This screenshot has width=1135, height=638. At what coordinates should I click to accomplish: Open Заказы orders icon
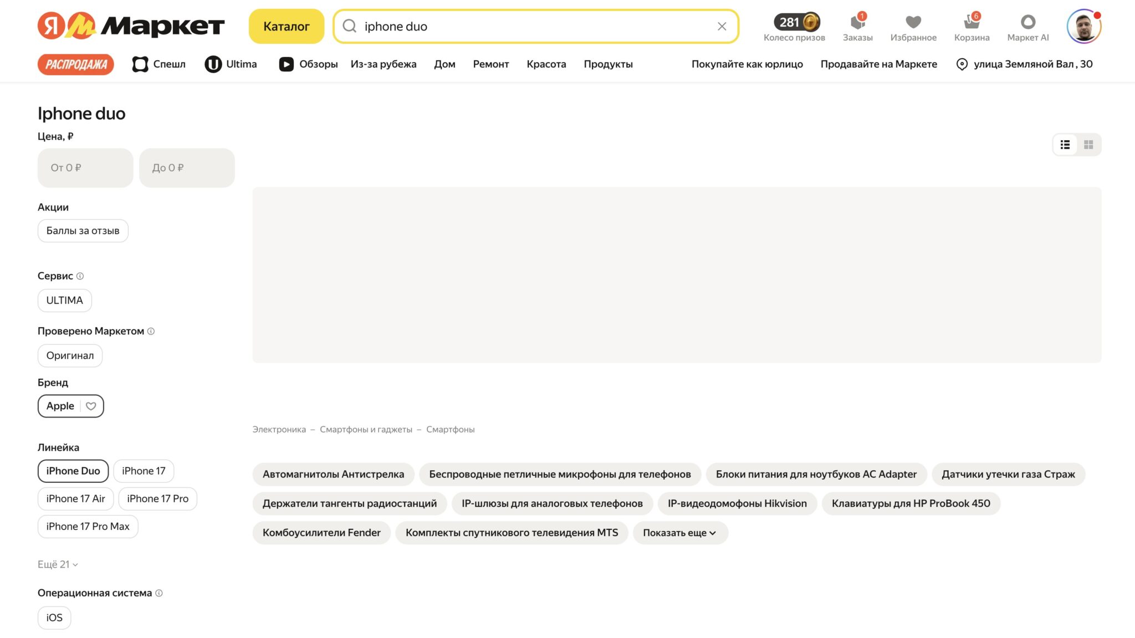[x=857, y=27]
